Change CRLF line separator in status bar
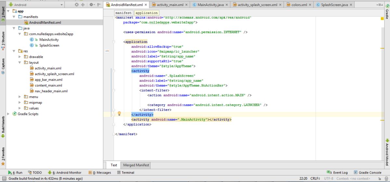 point(315,178)
